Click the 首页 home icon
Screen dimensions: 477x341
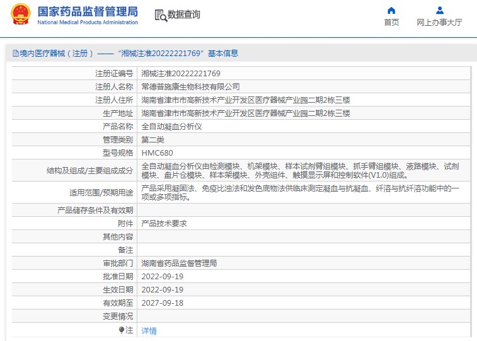[x=391, y=11]
